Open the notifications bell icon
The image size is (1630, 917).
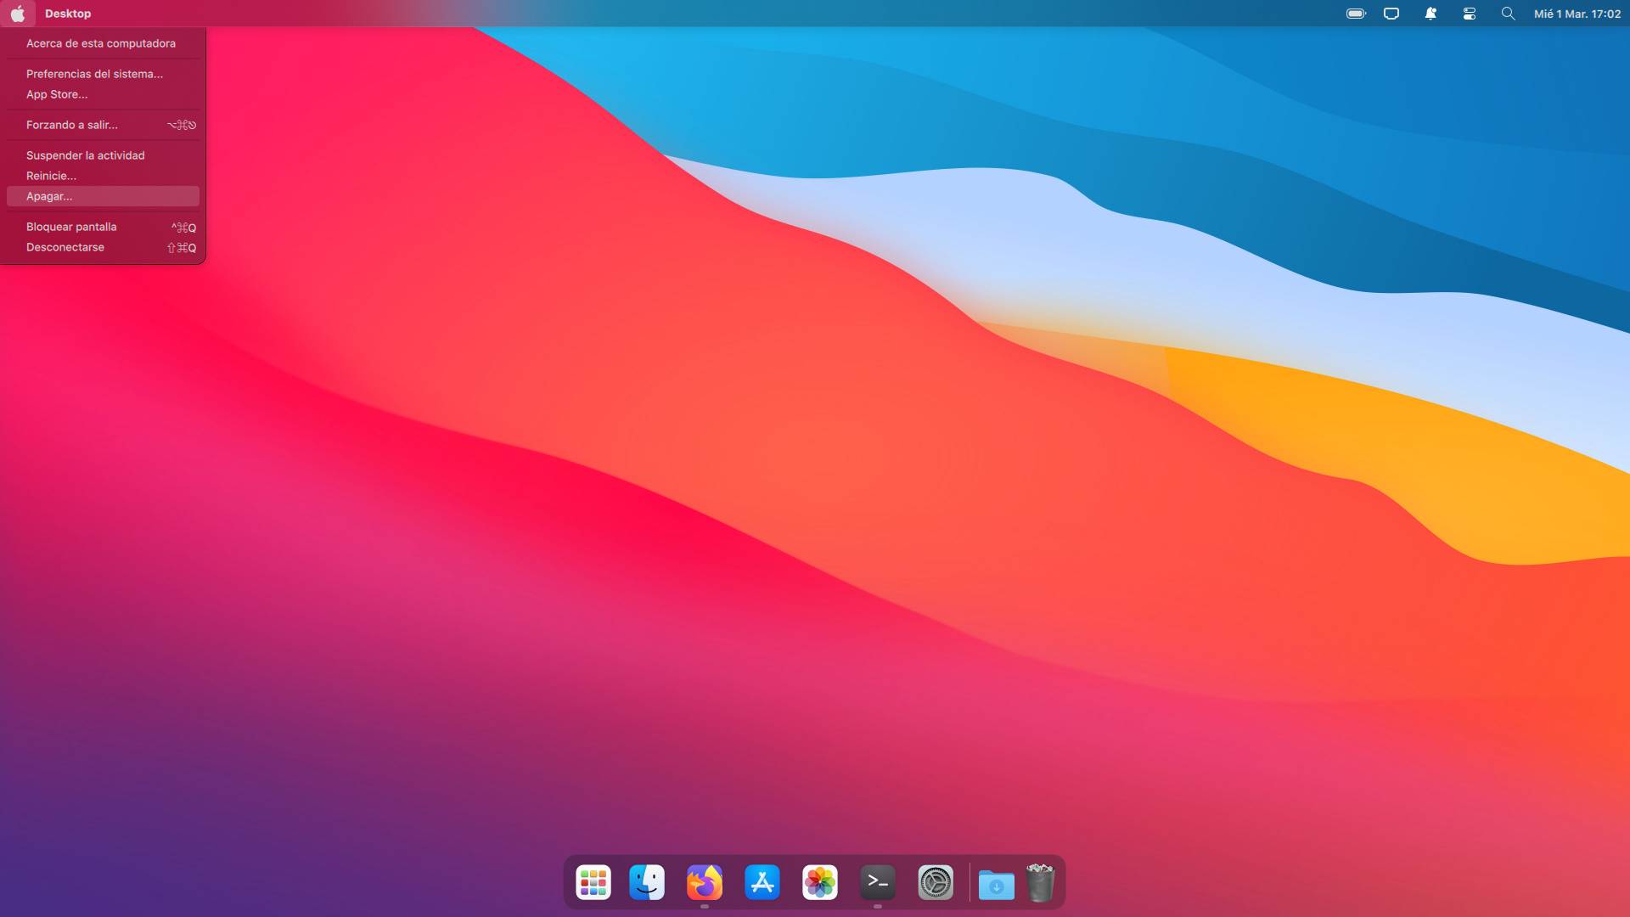[x=1430, y=14]
